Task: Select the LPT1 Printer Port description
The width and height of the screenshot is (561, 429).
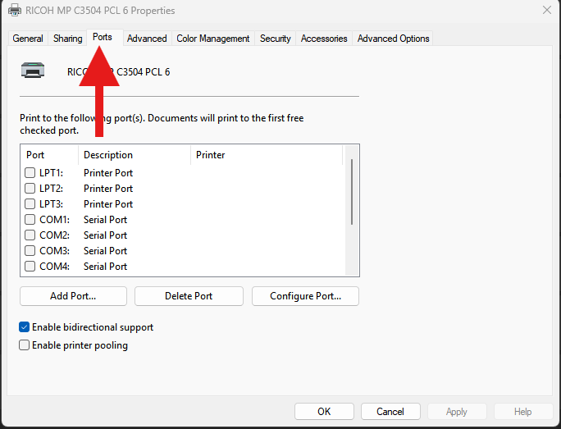Action: click(108, 173)
